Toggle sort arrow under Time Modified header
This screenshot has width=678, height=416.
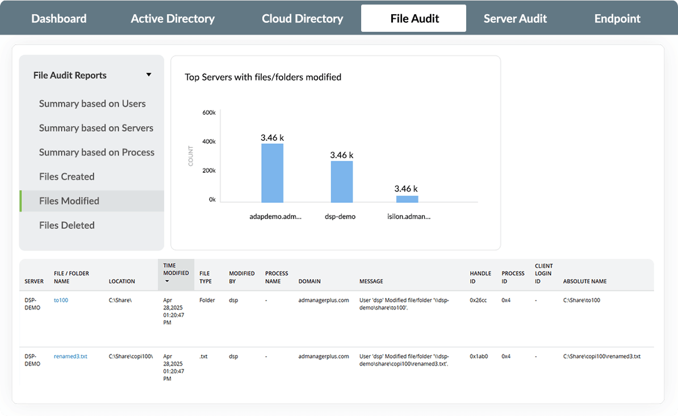pos(168,281)
